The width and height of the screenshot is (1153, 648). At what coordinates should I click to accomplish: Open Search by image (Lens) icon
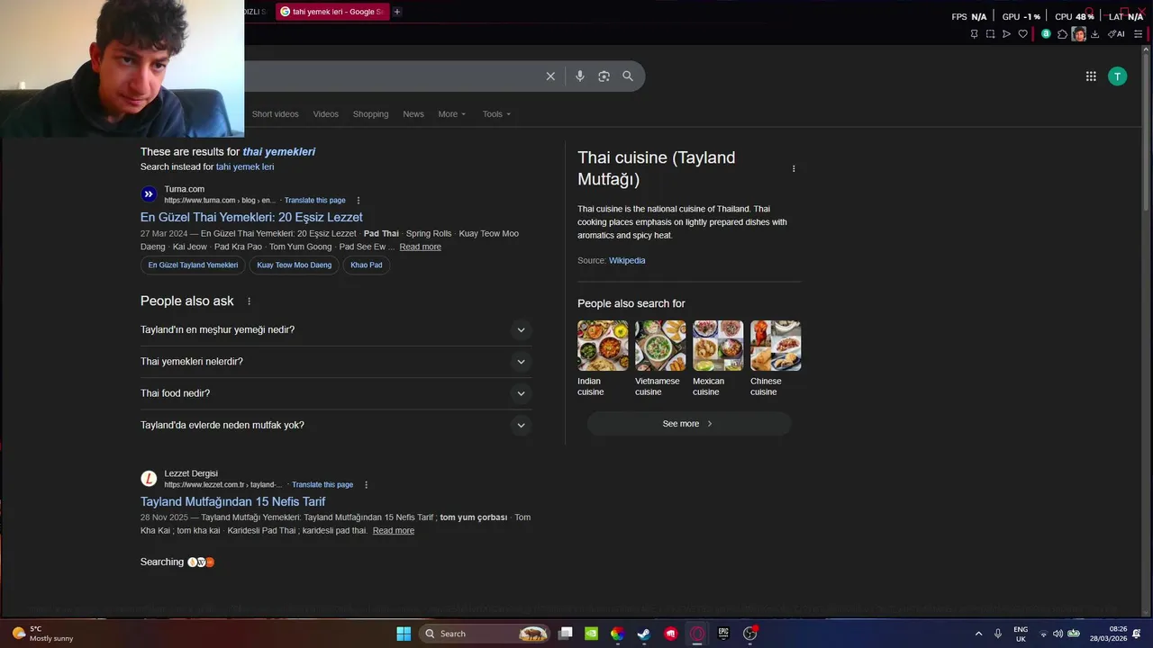point(604,76)
